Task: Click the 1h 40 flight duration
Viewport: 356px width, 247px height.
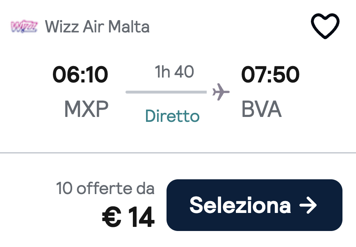Action: pos(174,72)
